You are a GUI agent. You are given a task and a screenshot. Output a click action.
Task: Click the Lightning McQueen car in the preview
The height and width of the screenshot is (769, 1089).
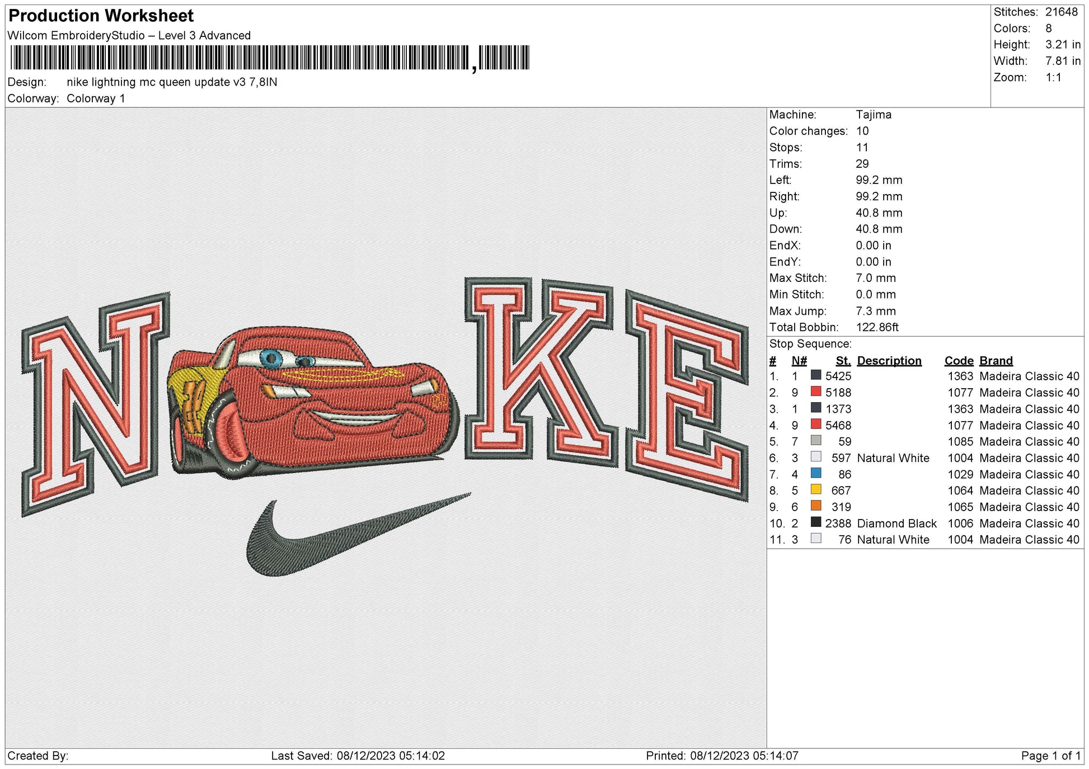(x=313, y=403)
